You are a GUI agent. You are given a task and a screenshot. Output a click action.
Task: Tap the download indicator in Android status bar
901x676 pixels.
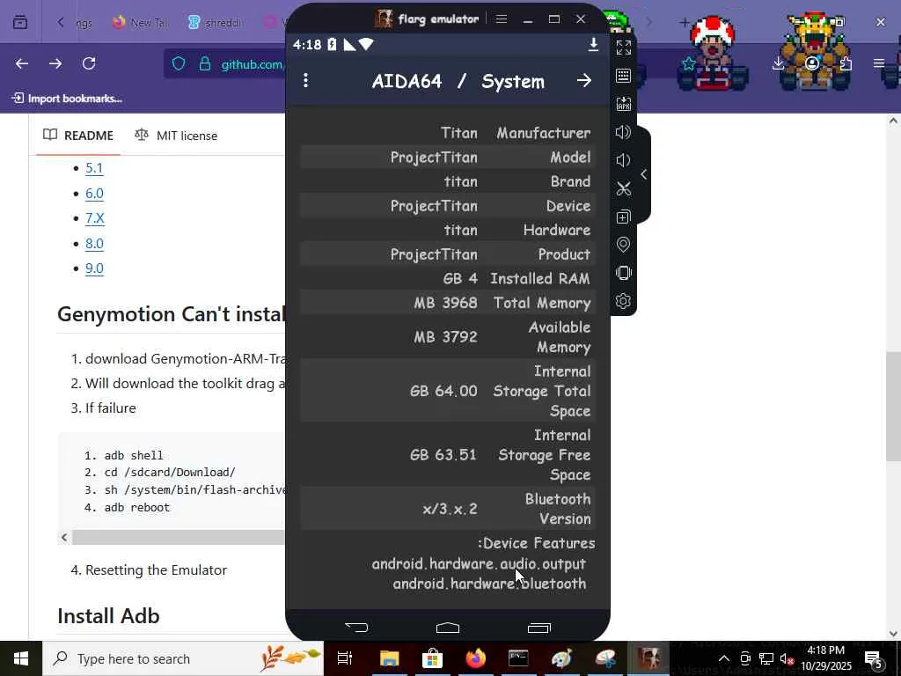click(594, 44)
